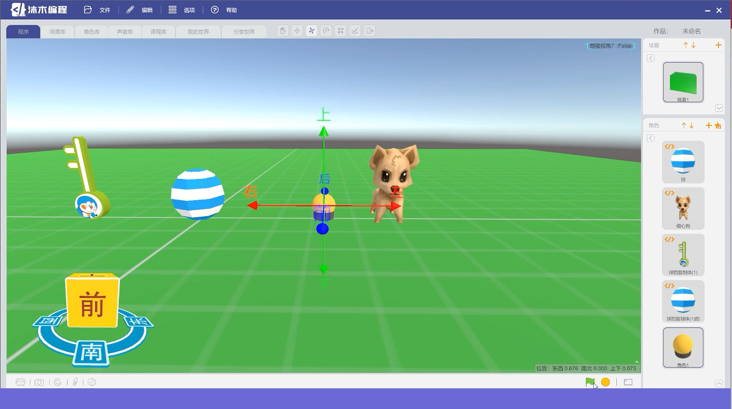The height and width of the screenshot is (409, 732).
Task: Open the 文件 menu
Action: (x=97, y=10)
